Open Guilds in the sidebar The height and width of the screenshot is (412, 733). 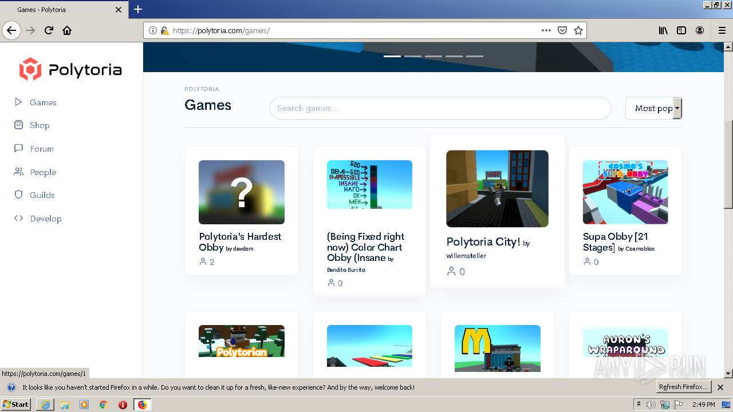click(x=42, y=195)
